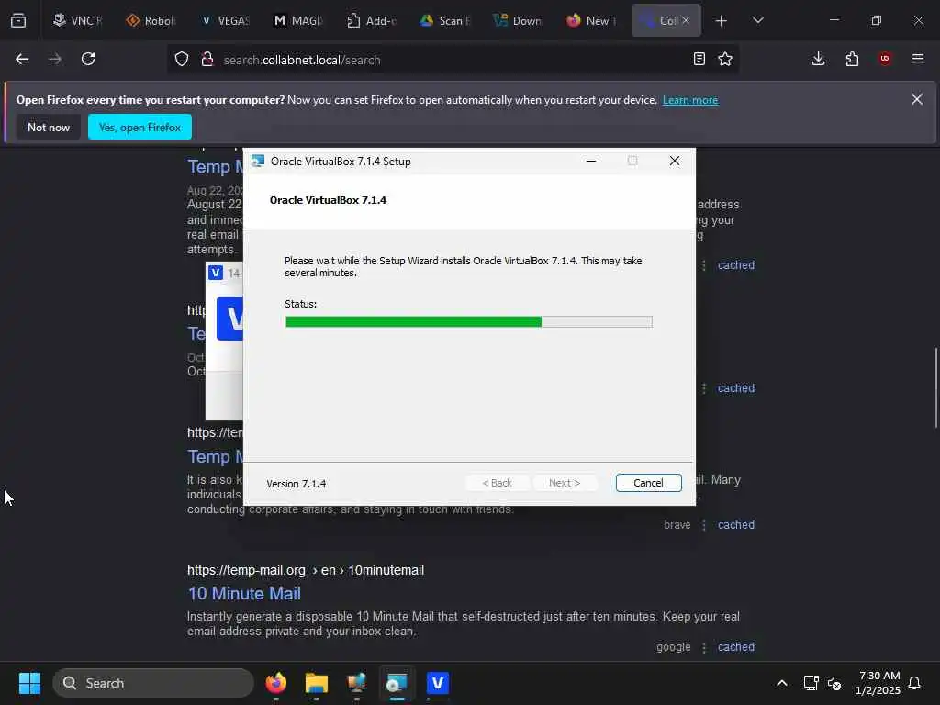Click the Learn more link
Screen dimensions: 940x705
point(690,100)
